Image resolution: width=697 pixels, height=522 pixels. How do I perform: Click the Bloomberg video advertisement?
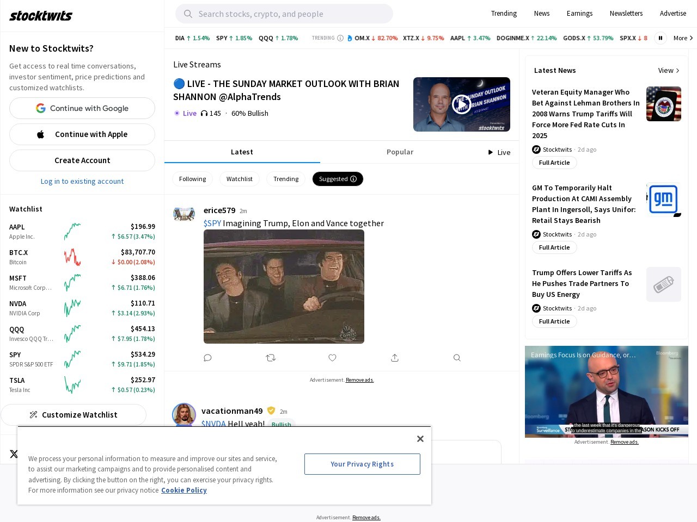coord(607,391)
